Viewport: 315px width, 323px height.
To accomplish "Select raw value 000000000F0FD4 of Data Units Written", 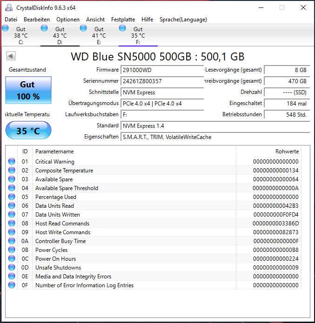I will point(276,214).
